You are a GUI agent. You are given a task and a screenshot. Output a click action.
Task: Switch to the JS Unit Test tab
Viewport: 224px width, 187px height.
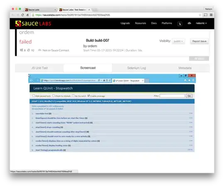[x=39, y=68]
